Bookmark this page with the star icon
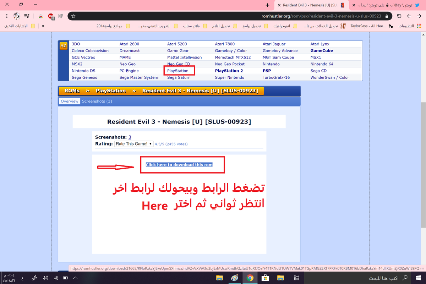The image size is (426, 284). [x=73, y=16]
